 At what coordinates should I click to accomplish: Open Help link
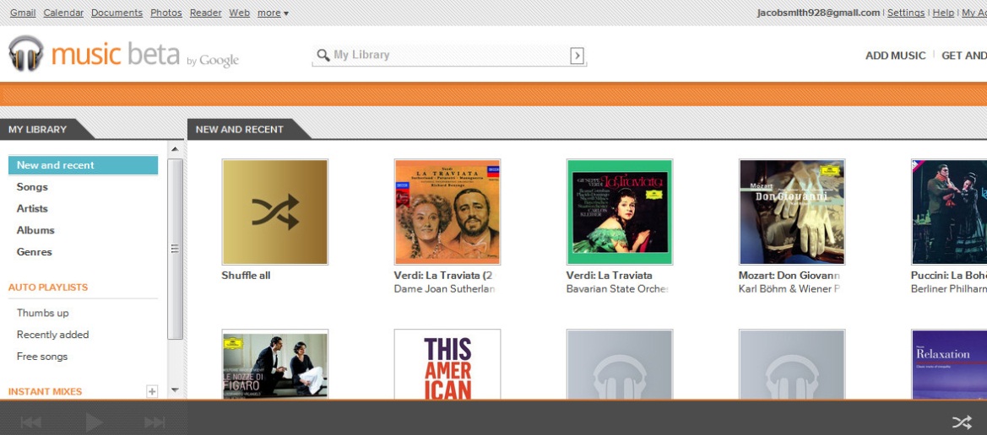pyautogui.click(x=943, y=13)
